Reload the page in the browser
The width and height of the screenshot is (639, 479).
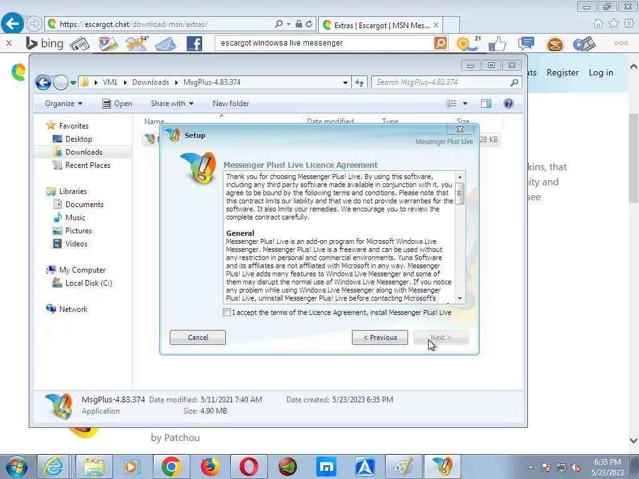[309, 24]
